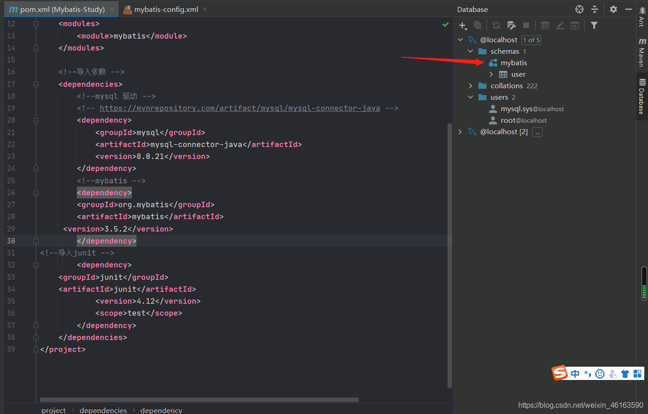Click the project breadcrumb

pos(53,410)
